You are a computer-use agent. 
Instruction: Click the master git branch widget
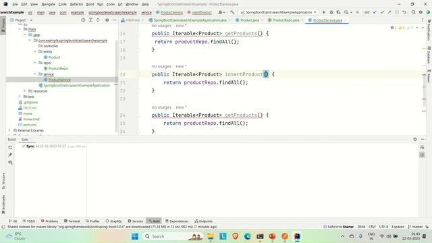click(415, 227)
